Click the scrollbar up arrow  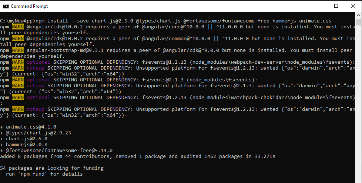click(359, 15)
